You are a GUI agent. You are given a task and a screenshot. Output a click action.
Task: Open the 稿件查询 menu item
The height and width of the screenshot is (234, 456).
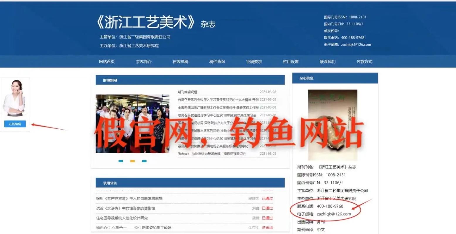click(216, 61)
